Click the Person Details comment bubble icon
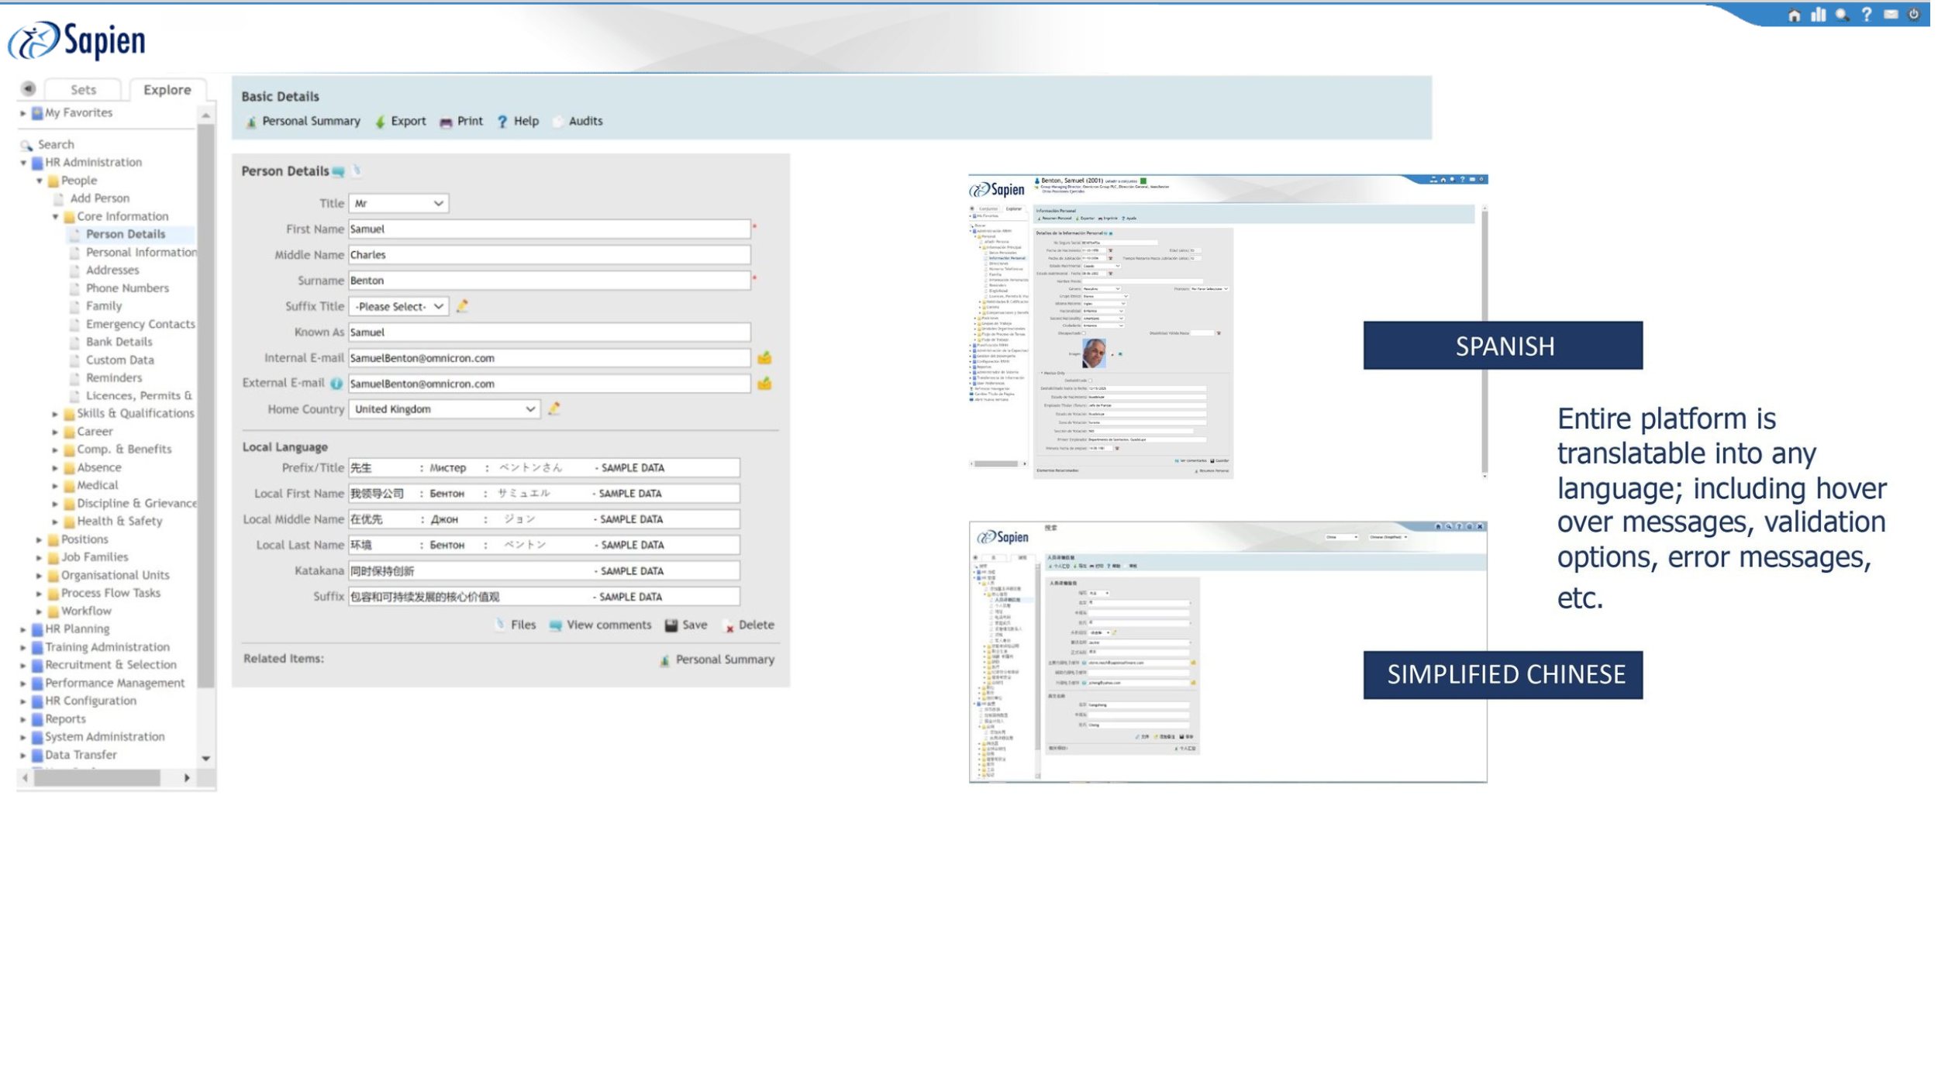 339,171
